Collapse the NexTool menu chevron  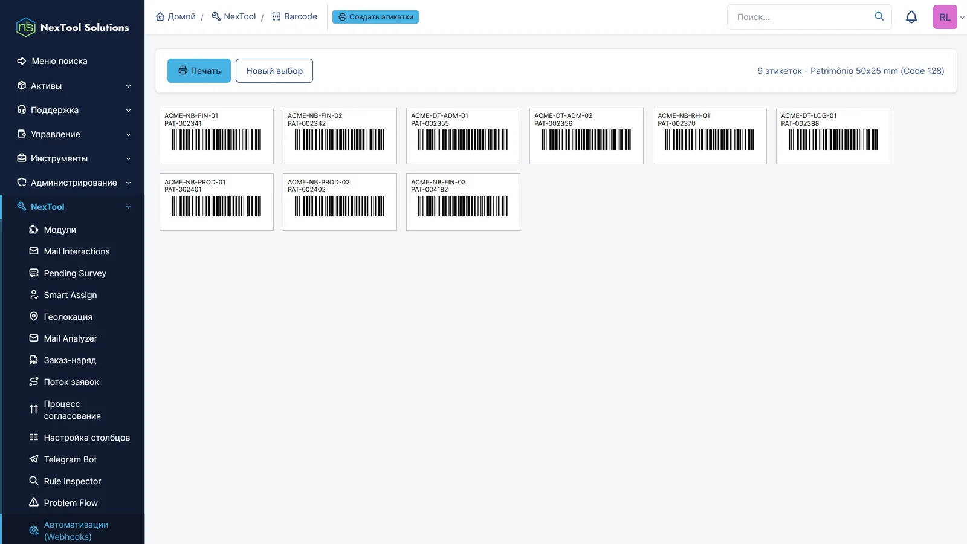[128, 207]
